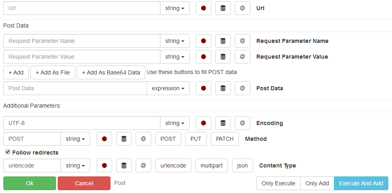The image size is (392, 193).
Task: Click the database icon in Url row
Action: pos(223,8)
